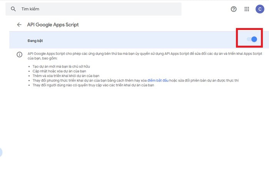Focus the "Tìm kiếm" search field
269x174 pixels.
[x=96, y=9]
